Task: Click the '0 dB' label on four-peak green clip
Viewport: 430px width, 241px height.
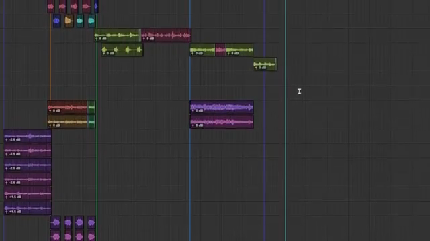Action: tap(108, 53)
